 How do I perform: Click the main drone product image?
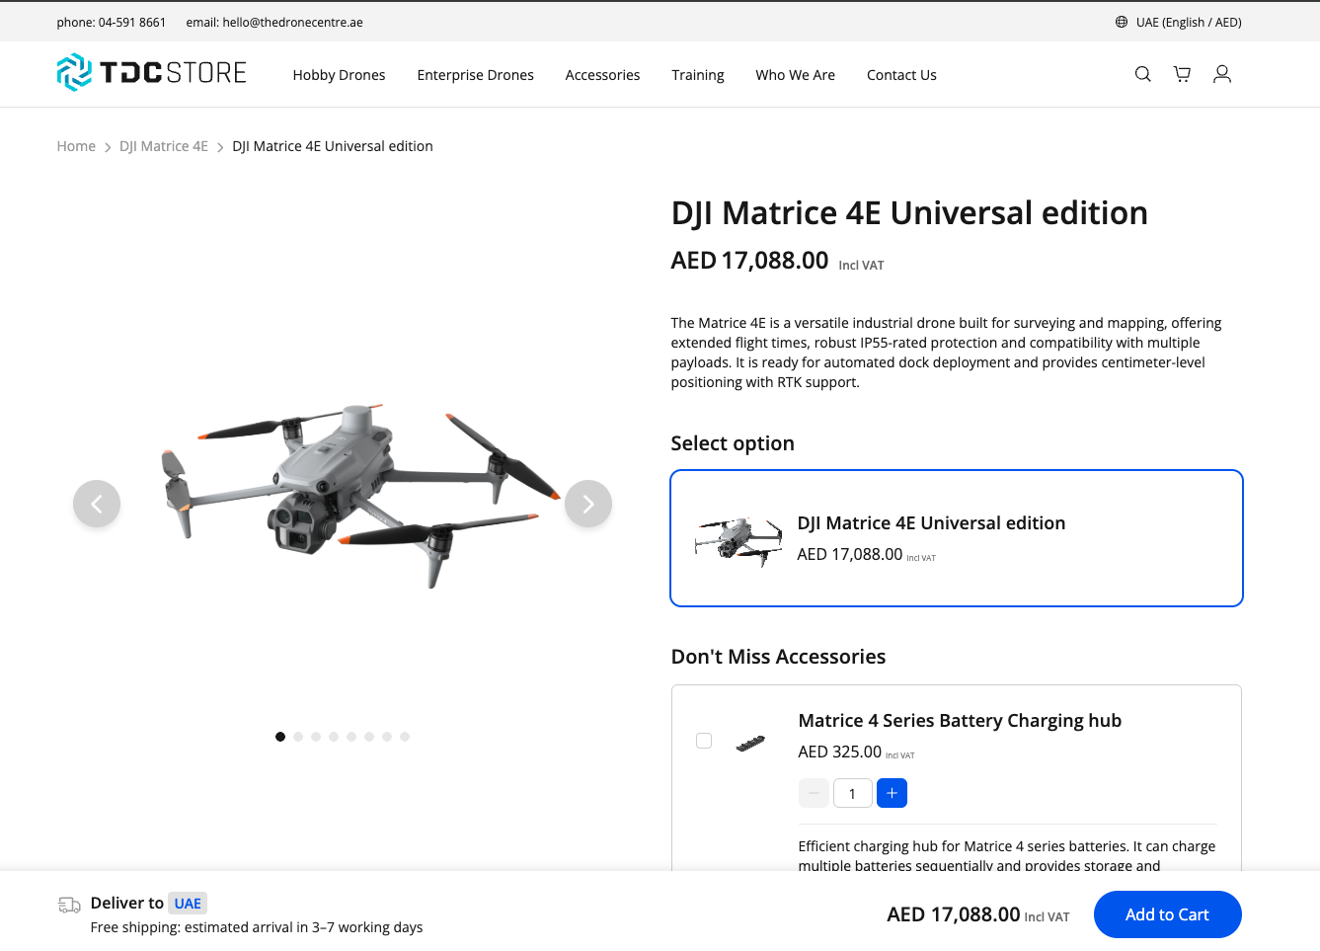361,495
